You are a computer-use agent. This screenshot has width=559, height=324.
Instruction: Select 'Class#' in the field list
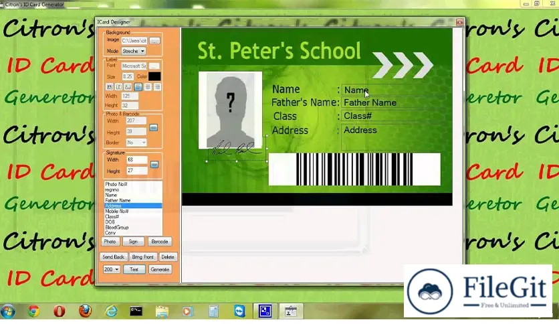pos(133,217)
